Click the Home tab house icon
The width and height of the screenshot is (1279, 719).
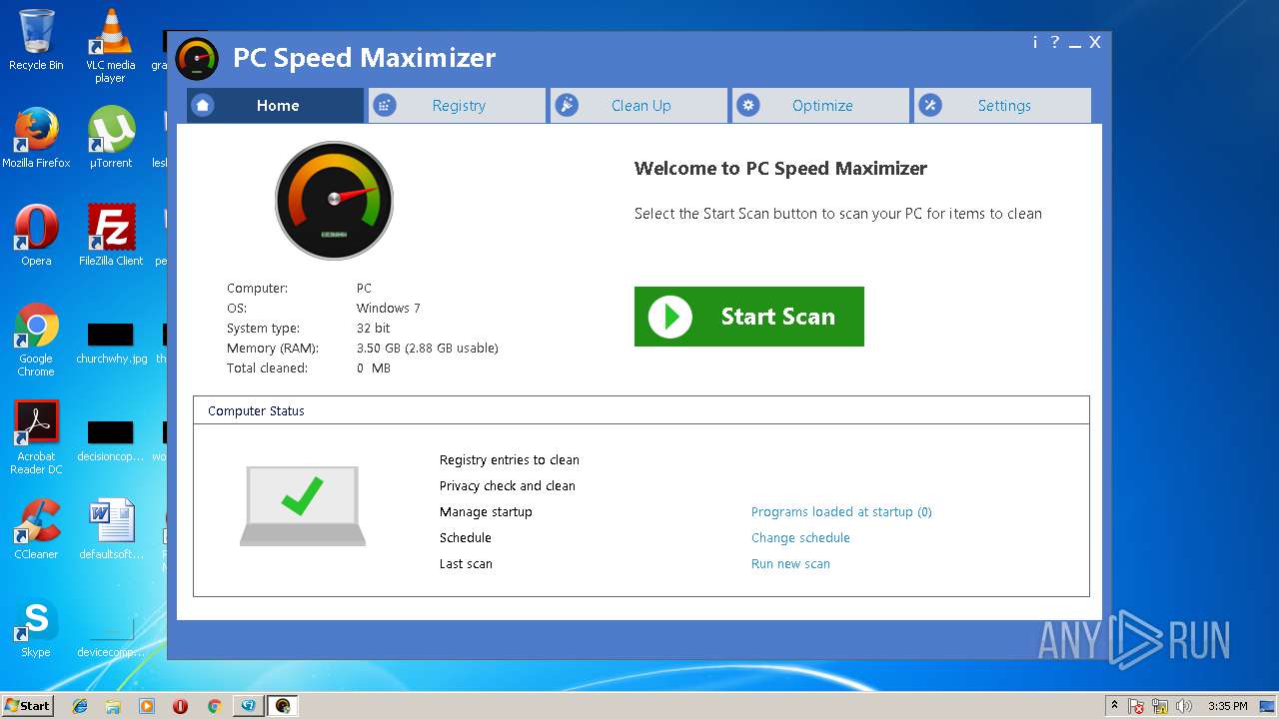click(203, 105)
